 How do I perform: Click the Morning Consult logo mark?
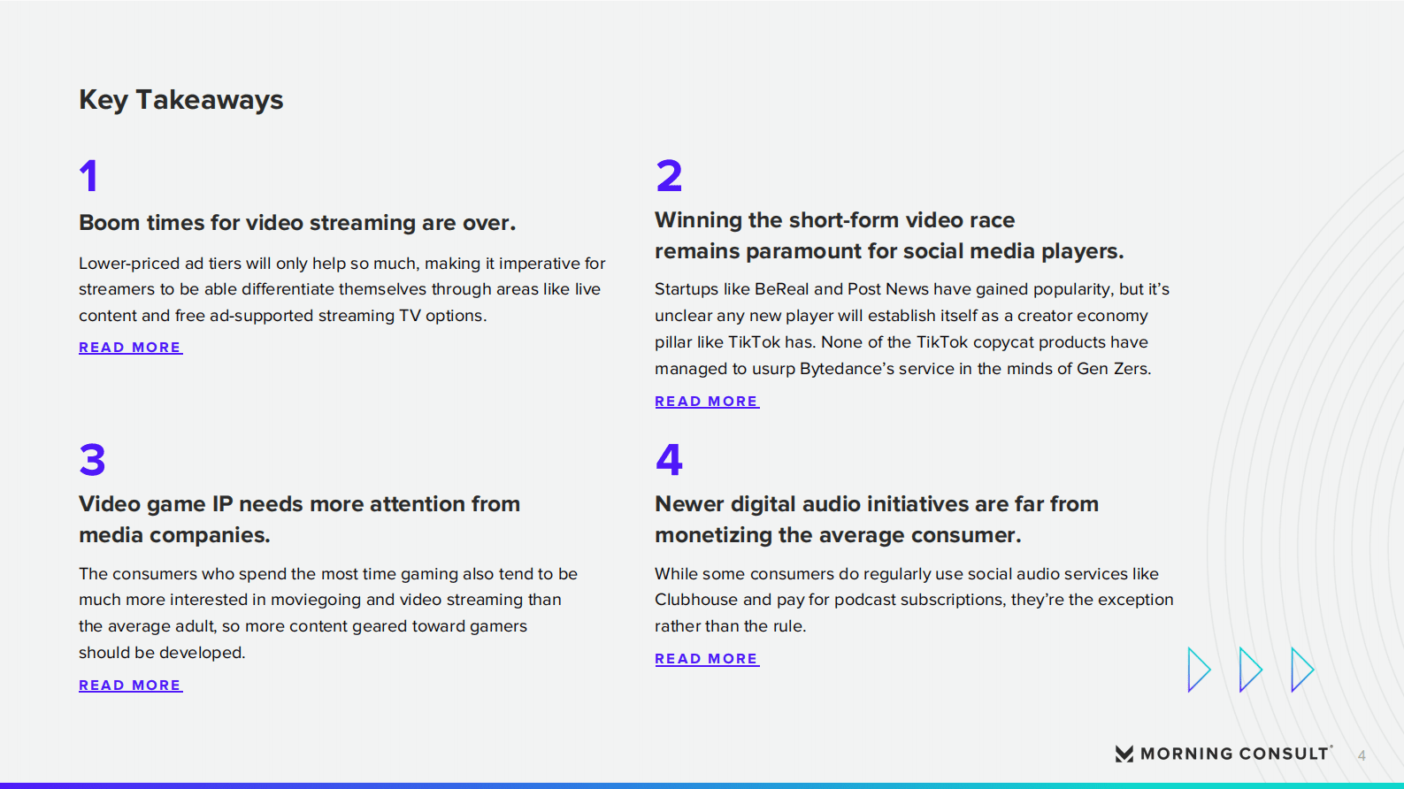[x=1124, y=754]
